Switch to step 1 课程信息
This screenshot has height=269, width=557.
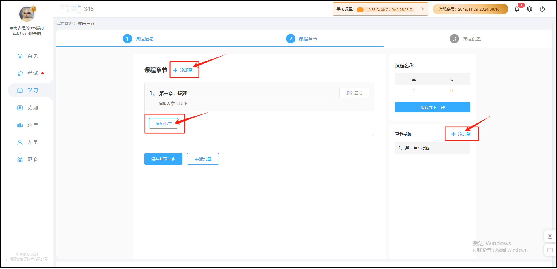(138, 39)
